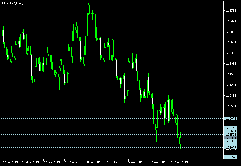The height and width of the screenshot is (166, 241).
Task: Click the 22 Mar 2019 date label
Action: (x=9, y=162)
